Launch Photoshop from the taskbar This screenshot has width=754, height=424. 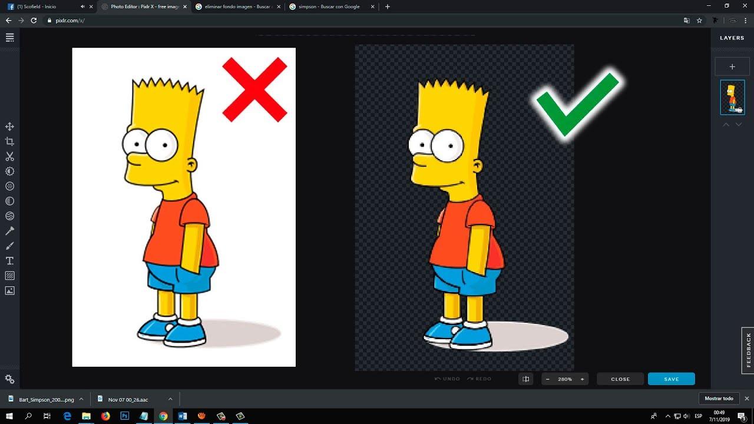124,416
